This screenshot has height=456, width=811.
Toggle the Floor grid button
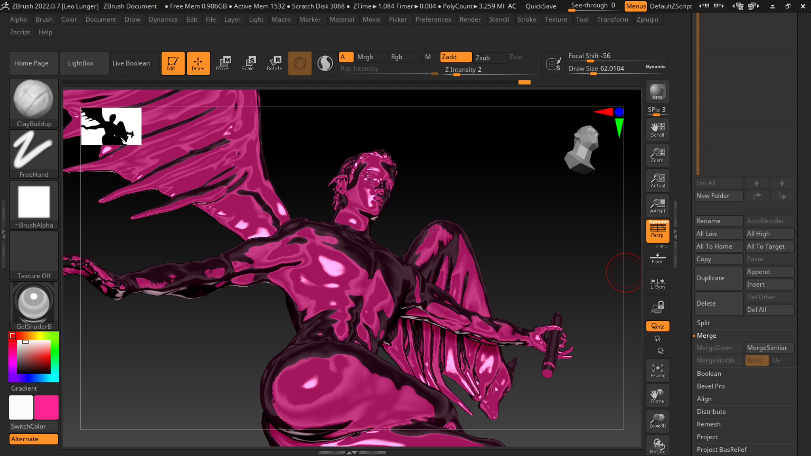click(657, 257)
